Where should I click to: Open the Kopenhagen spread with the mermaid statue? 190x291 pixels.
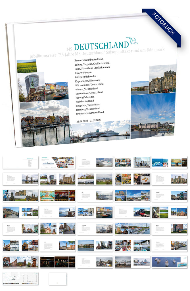click(58, 212)
